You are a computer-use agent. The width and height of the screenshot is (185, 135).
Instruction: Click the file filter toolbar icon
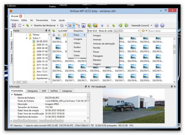(x=62, y=25)
